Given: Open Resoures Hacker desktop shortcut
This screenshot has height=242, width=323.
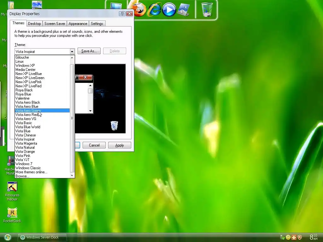Looking at the screenshot, I should click(x=12, y=191).
